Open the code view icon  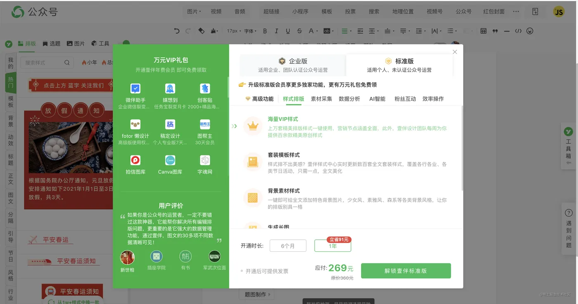click(x=518, y=31)
